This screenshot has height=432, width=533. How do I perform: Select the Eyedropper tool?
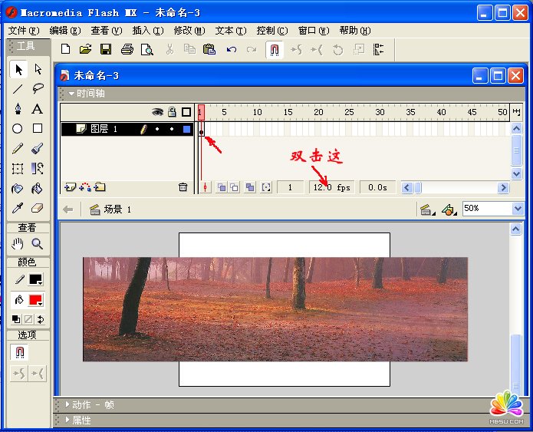click(18, 208)
